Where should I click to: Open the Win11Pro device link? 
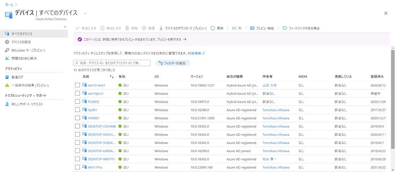95,167
